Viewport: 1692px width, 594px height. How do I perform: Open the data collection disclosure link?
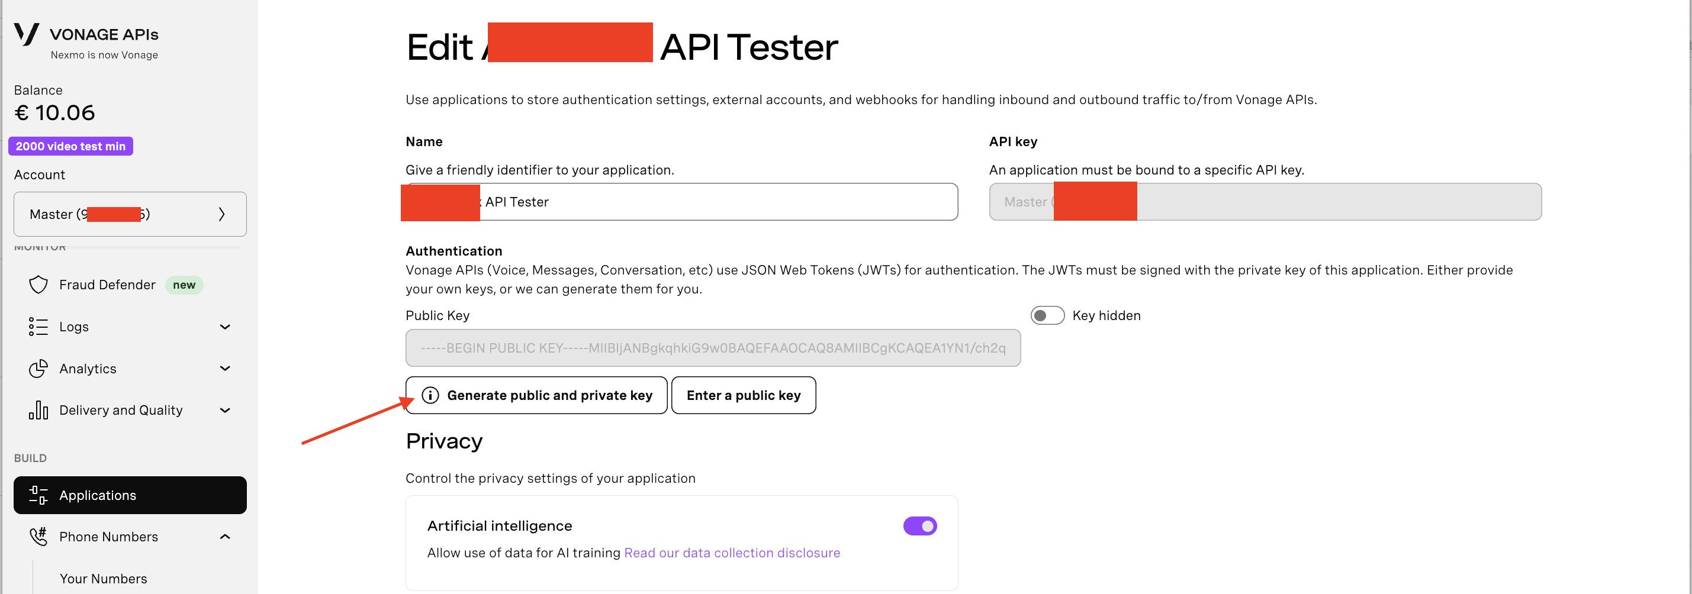(x=732, y=553)
